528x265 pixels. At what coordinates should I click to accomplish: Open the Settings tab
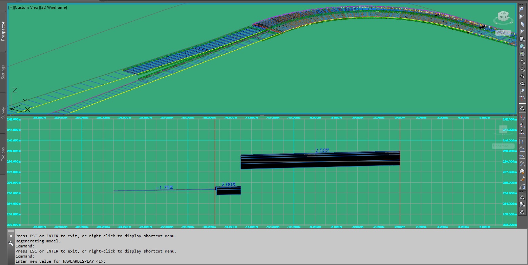(3, 72)
